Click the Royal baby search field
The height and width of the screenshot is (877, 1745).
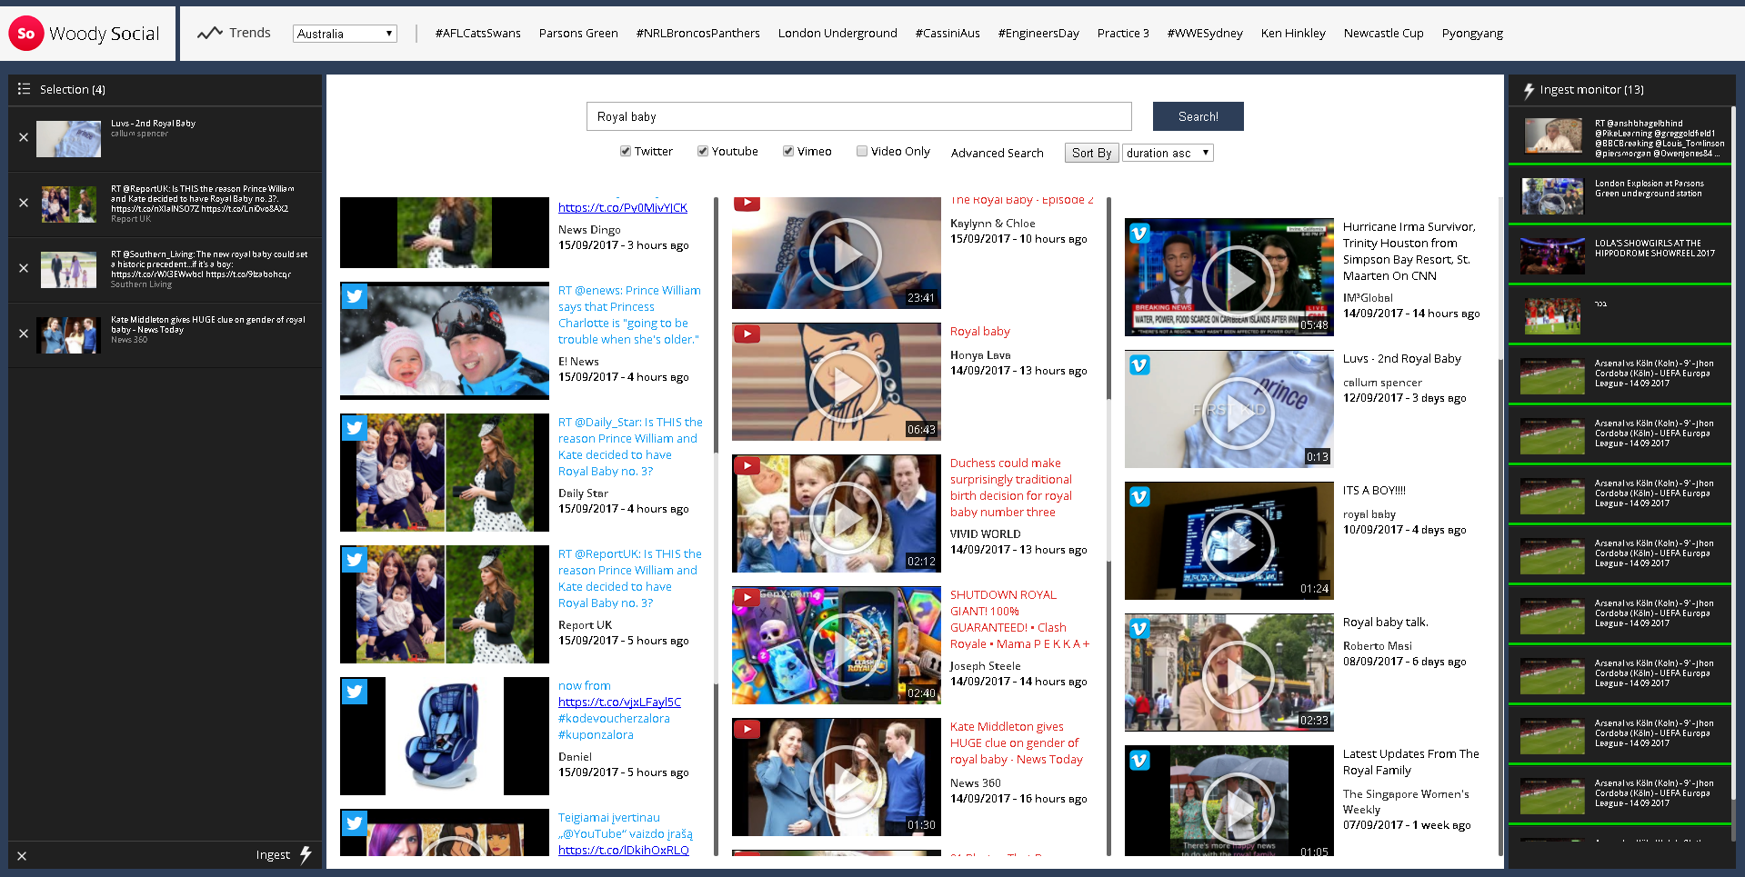click(x=859, y=116)
